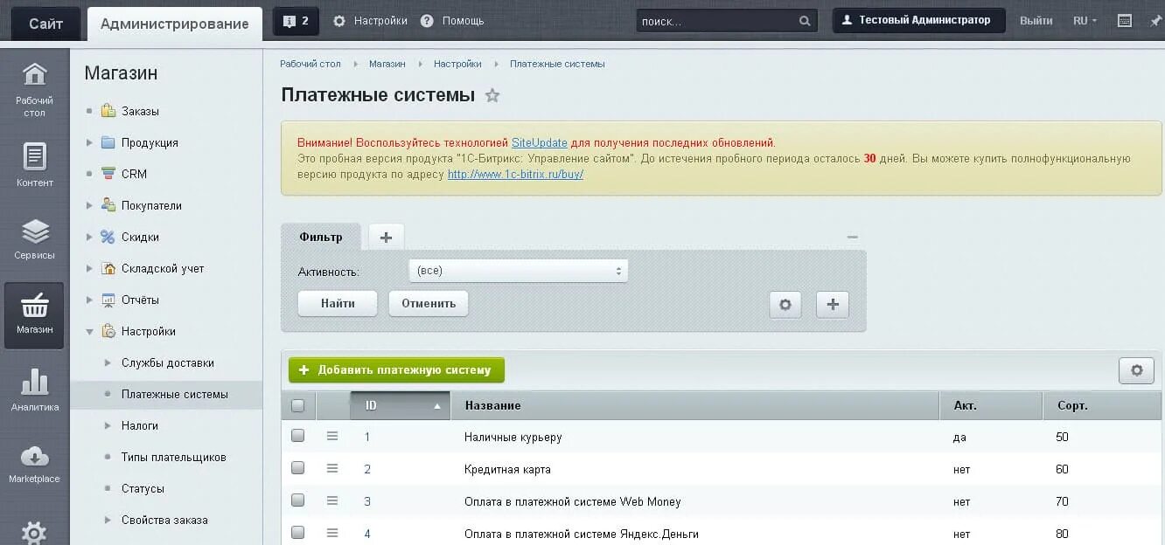Image resolution: width=1165 pixels, height=545 pixels.
Task: Select Налоги in the sidebar
Action: tap(140, 425)
